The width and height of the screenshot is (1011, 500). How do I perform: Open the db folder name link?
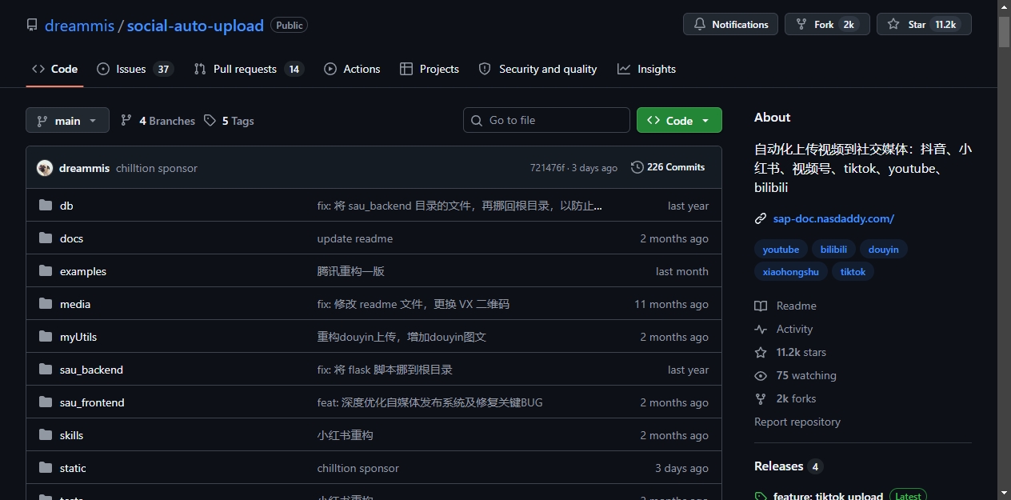tap(66, 206)
